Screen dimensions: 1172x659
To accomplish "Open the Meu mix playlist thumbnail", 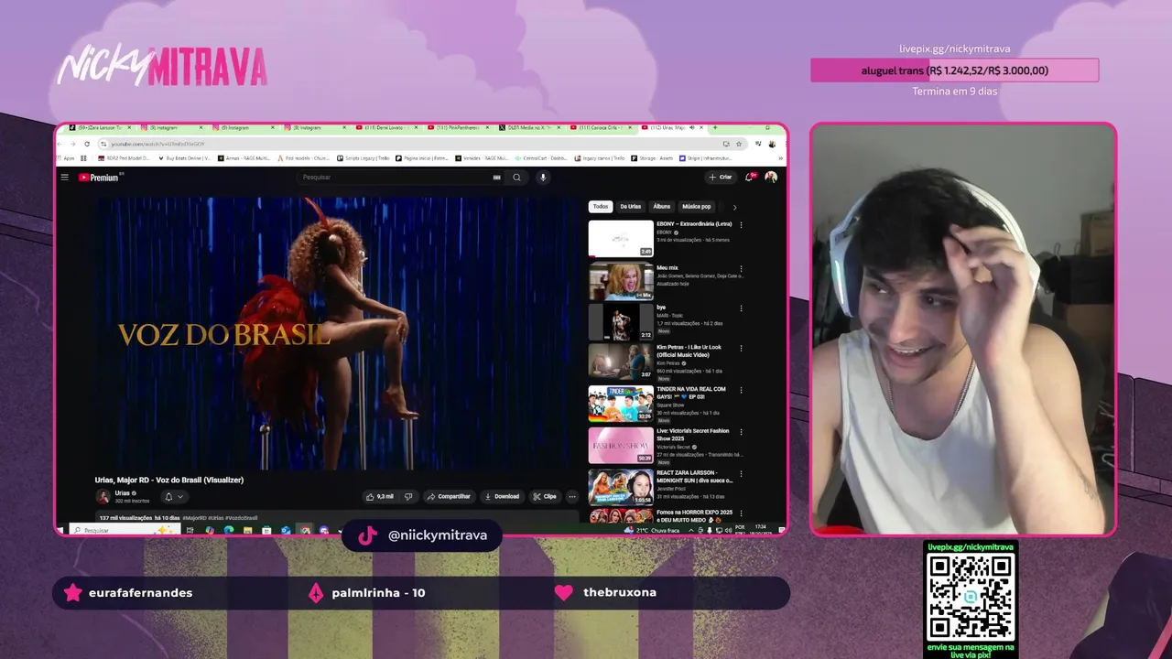I will pos(621,282).
